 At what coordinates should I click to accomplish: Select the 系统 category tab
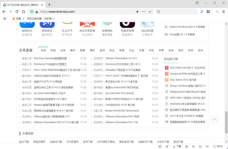[43, 50]
